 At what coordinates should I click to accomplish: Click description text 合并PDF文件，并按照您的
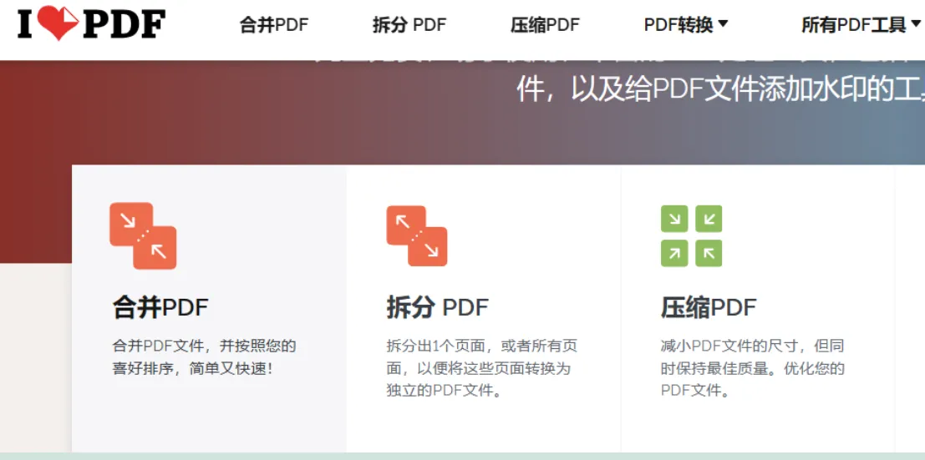point(204,346)
